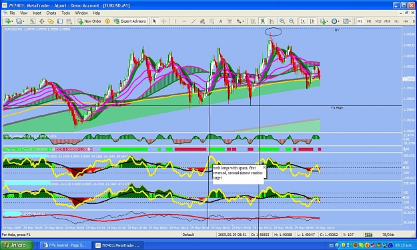Toggle the Data Window panel
Image resolution: width=417 pixels, height=250 pixels.
point(42,21)
